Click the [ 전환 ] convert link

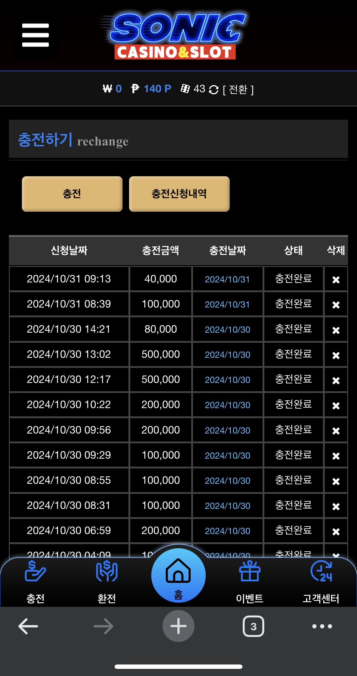(x=238, y=89)
